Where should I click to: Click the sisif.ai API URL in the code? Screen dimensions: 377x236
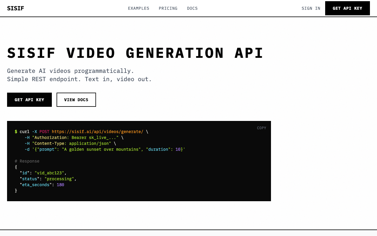(x=97, y=132)
